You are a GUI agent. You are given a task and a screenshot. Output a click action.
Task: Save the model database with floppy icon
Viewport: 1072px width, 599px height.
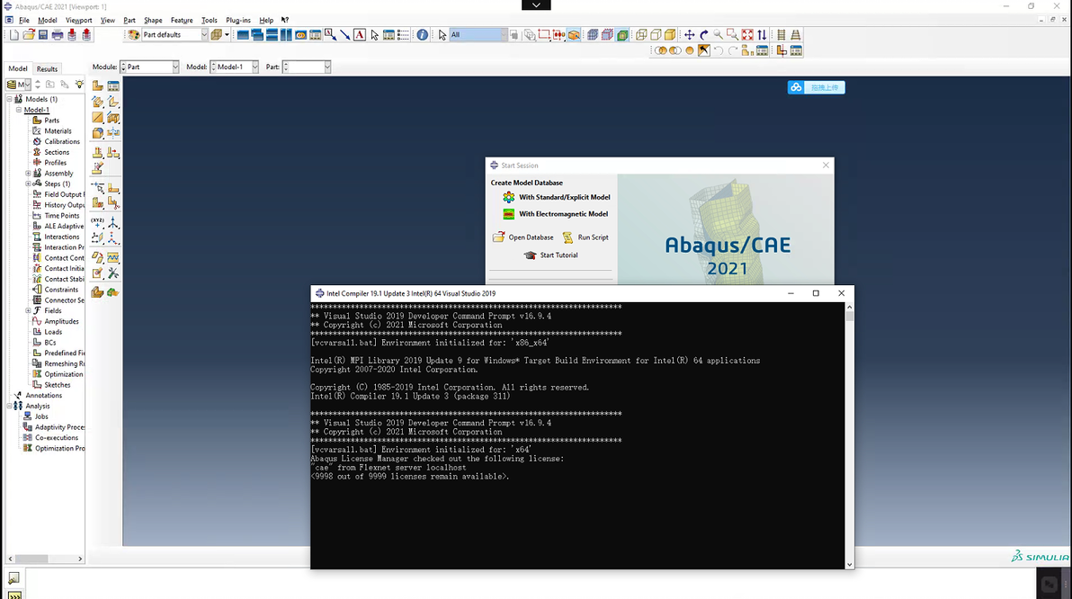(x=43, y=35)
